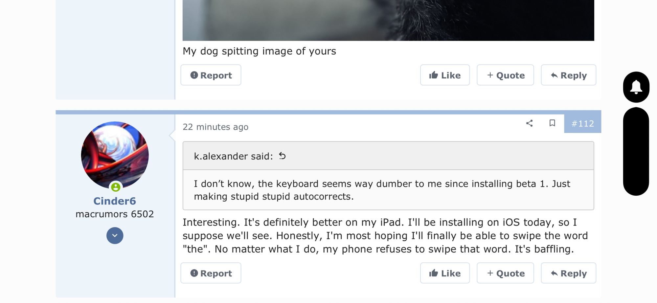This screenshot has width=657, height=303.
Task: Like the "My dog spitting image" post
Action: pos(445,75)
